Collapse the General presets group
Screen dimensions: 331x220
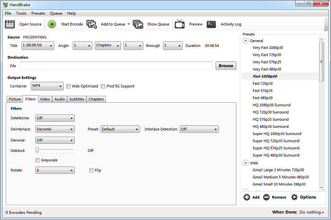tap(245, 41)
